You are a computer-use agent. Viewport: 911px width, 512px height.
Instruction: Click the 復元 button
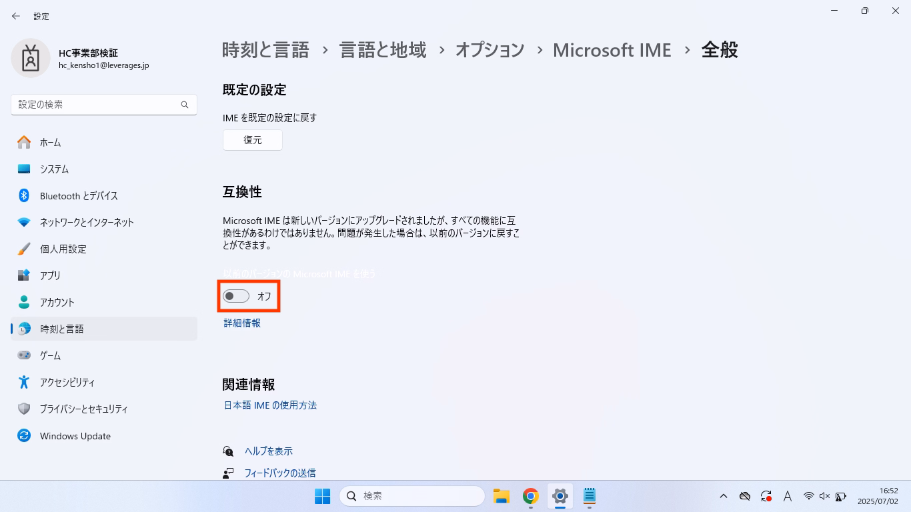[x=253, y=140]
